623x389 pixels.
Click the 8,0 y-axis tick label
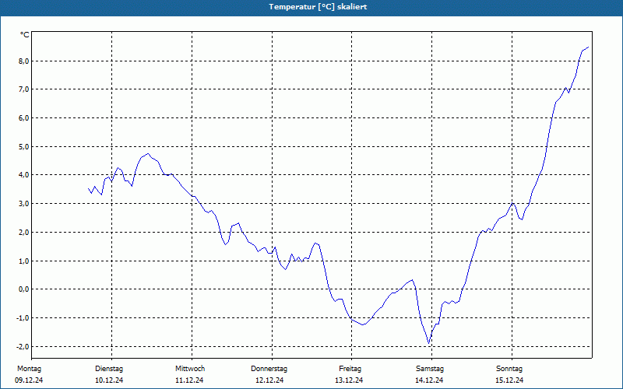point(23,61)
